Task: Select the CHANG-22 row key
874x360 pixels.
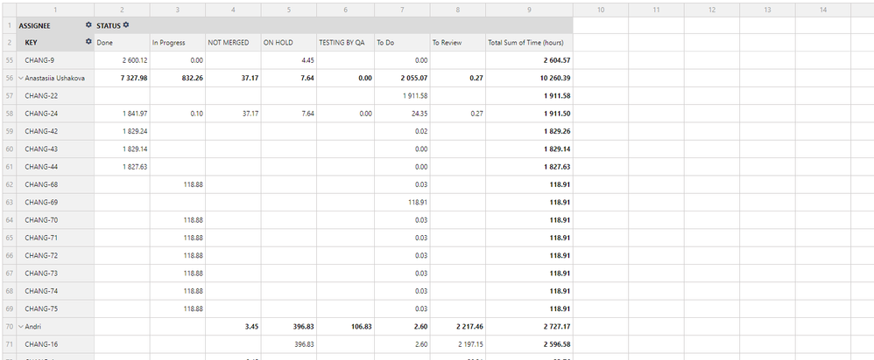Action: (x=41, y=96)
